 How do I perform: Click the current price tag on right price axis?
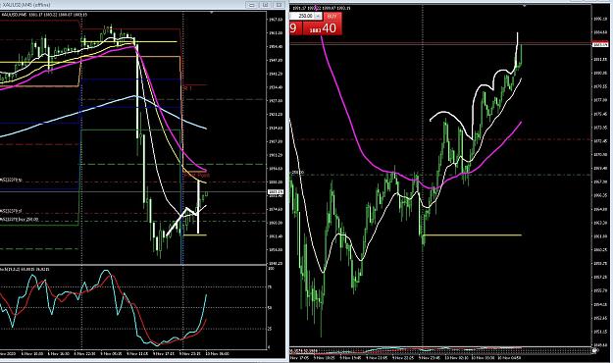[601, 45]
